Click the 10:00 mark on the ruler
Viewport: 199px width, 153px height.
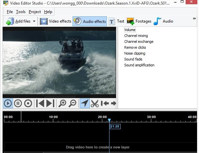53,117
